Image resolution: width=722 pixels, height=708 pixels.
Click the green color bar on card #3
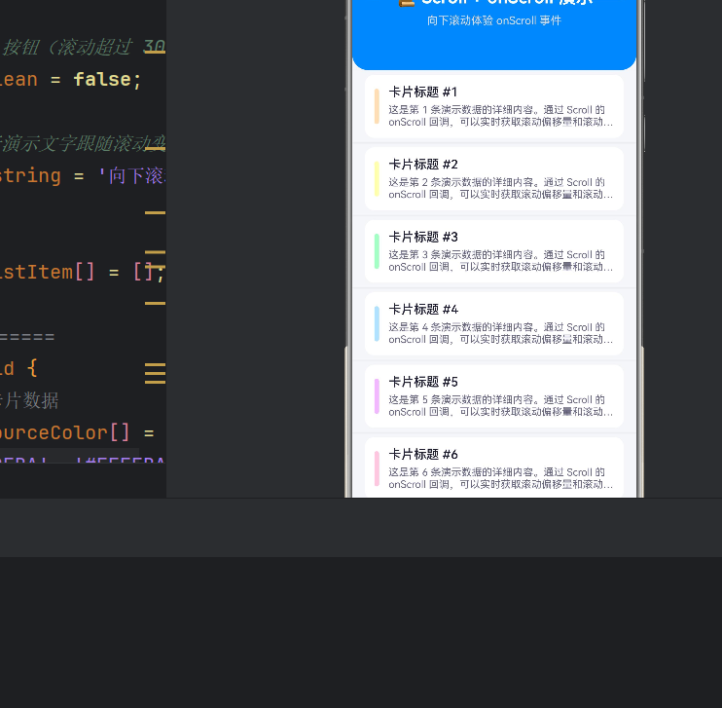[377, 251]
